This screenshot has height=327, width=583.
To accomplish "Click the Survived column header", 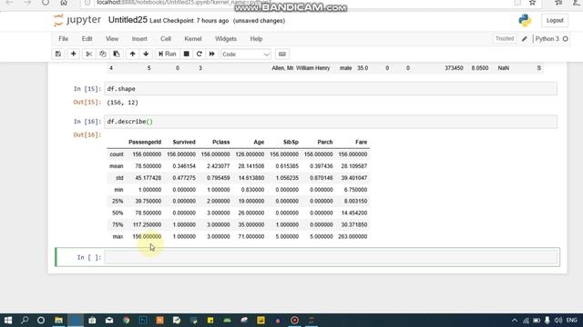I will point(184,142).
